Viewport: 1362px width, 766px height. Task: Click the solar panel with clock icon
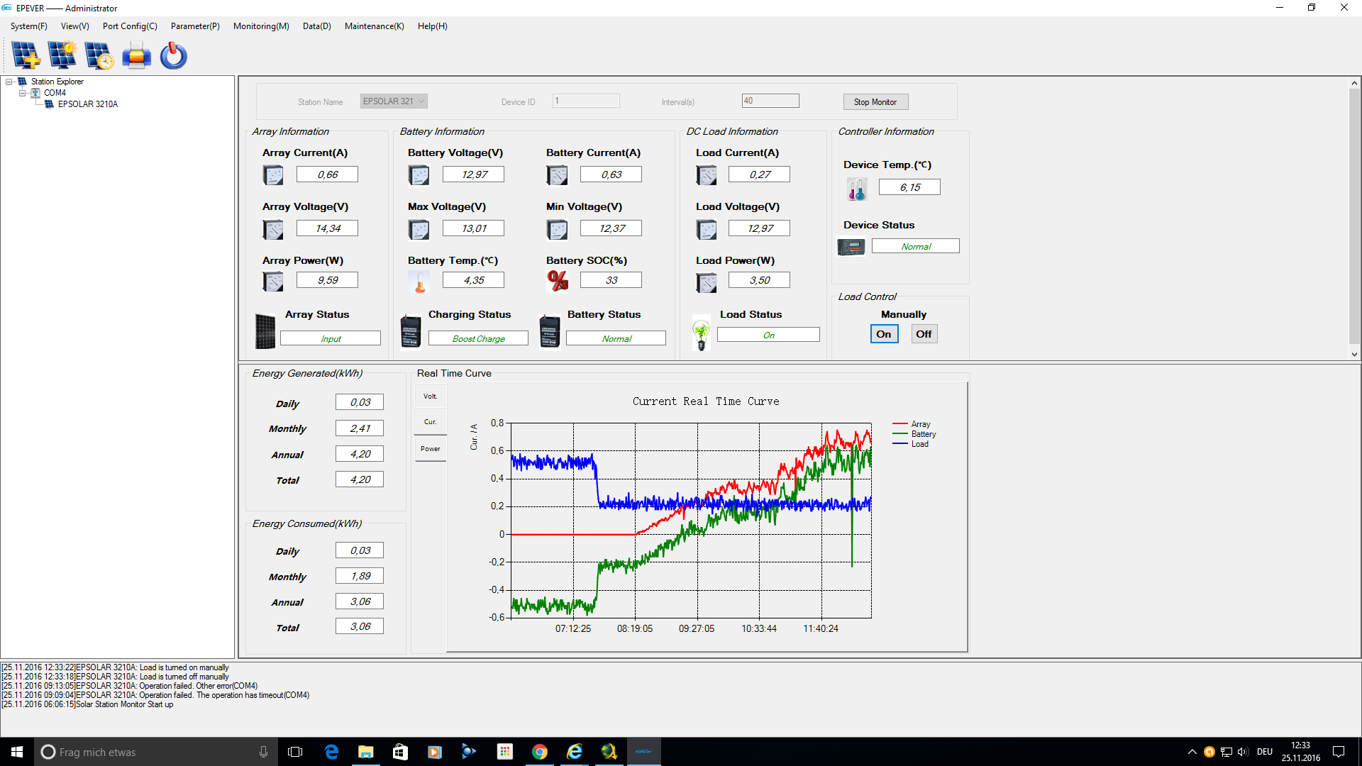click(99, 55)
